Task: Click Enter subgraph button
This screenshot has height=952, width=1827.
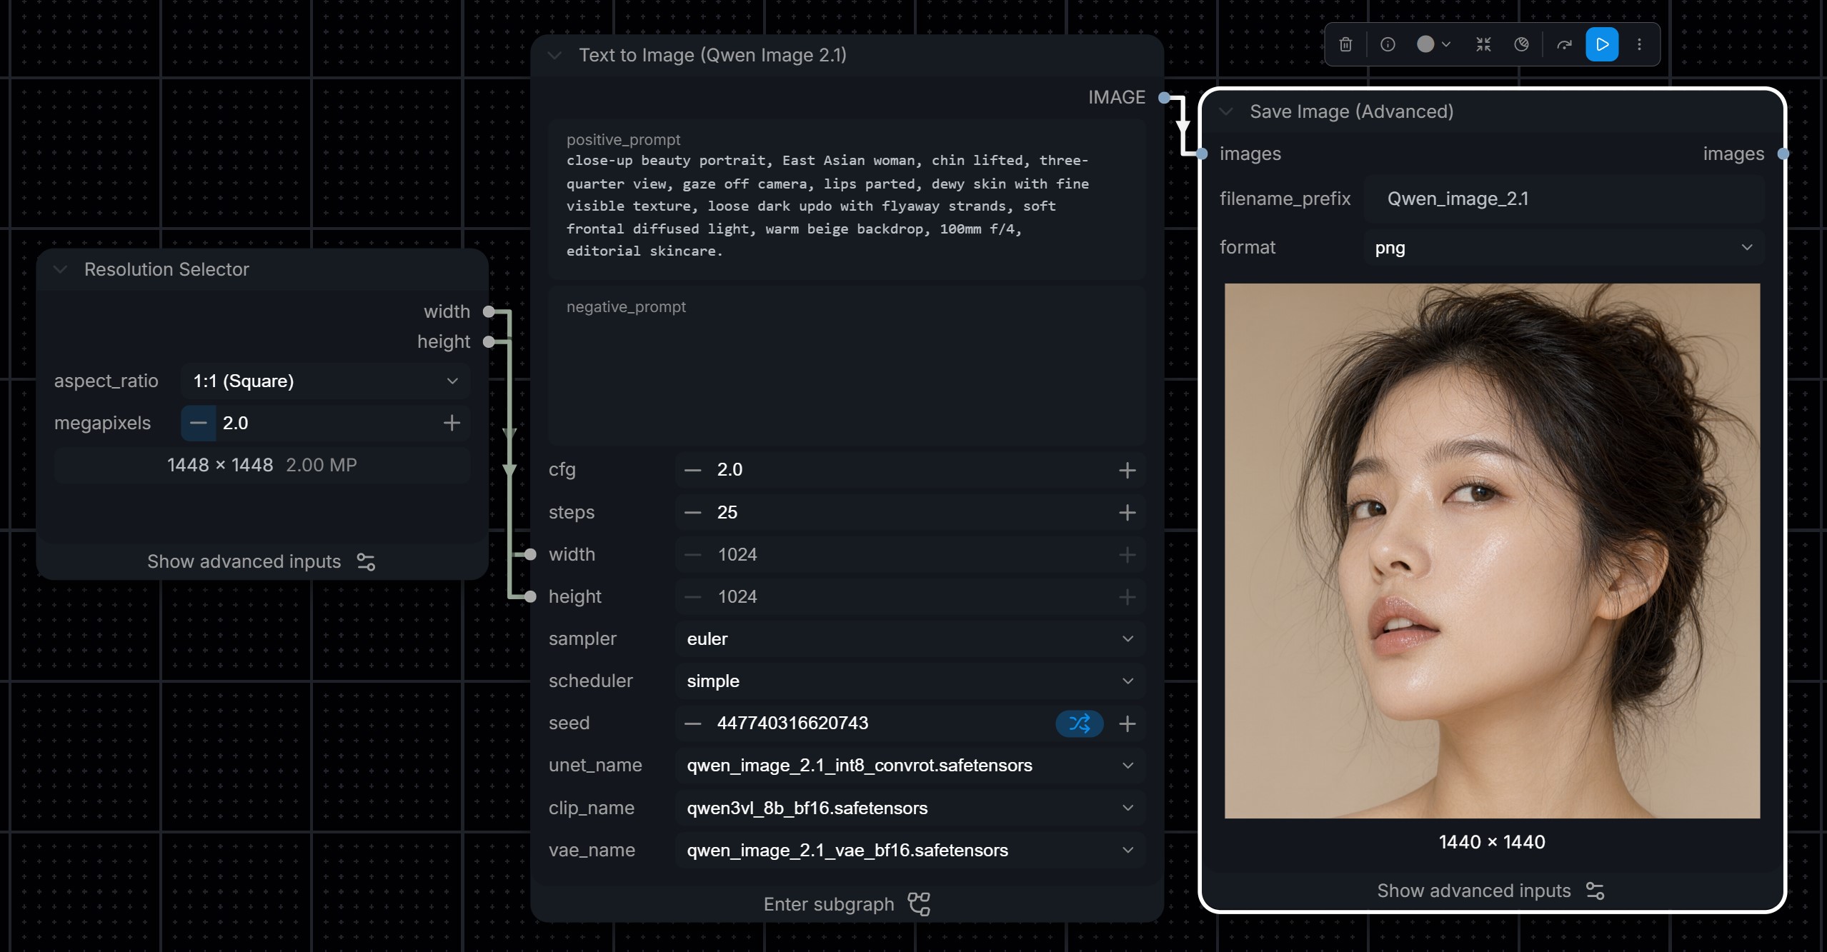Action: (847, 904)
